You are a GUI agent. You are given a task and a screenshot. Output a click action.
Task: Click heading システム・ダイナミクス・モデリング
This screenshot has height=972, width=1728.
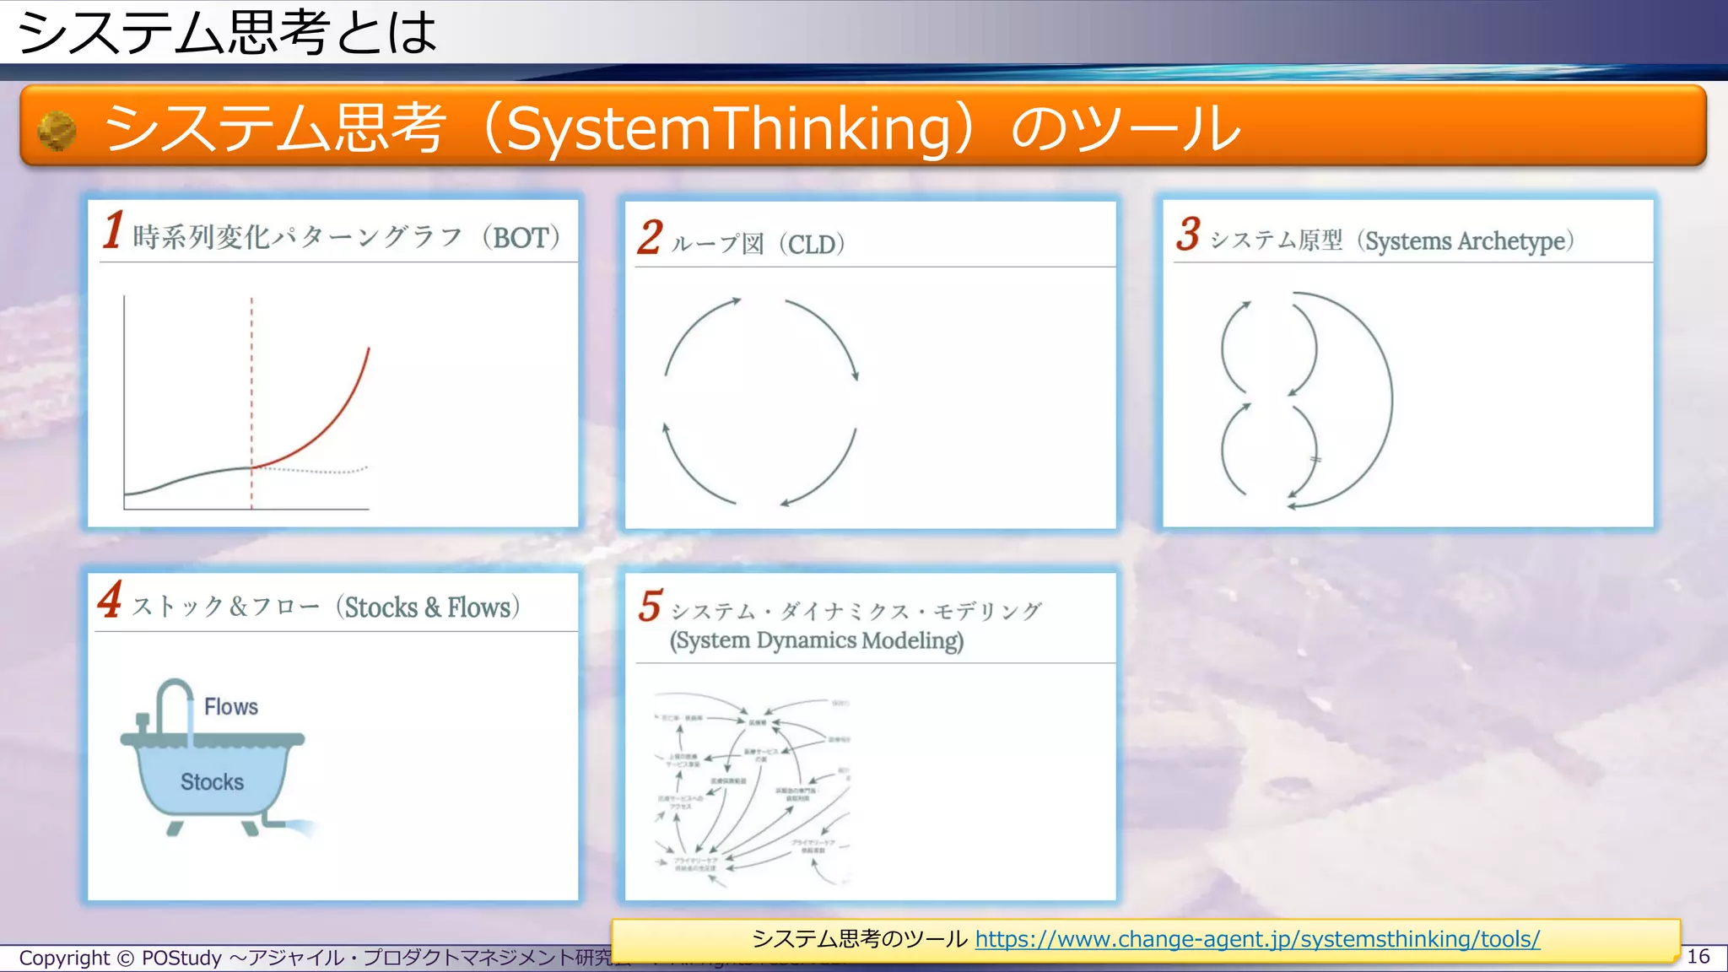(x=856, y=610)
